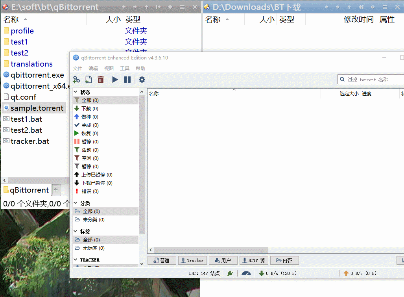Select the 空闲 (0) status filter
This screenshot has width=404, height=297.
coord(106,158)
